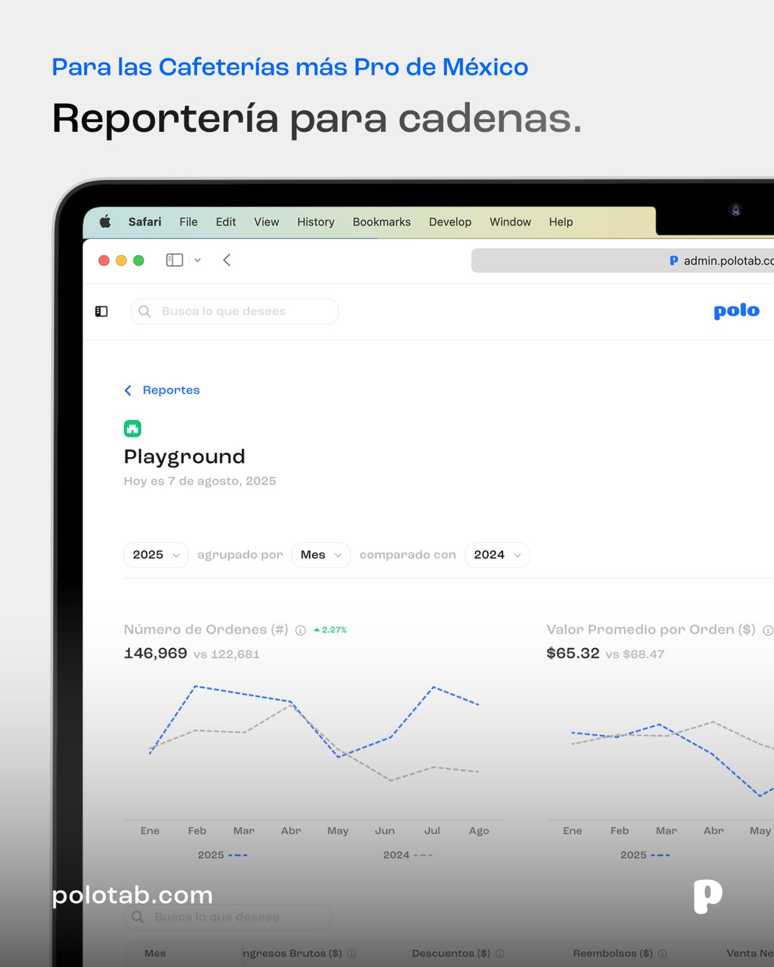Viewport: 774px width, 967px height.
Task: Click the 'Reembolsos ($)' column header
Action: point(613,953)
